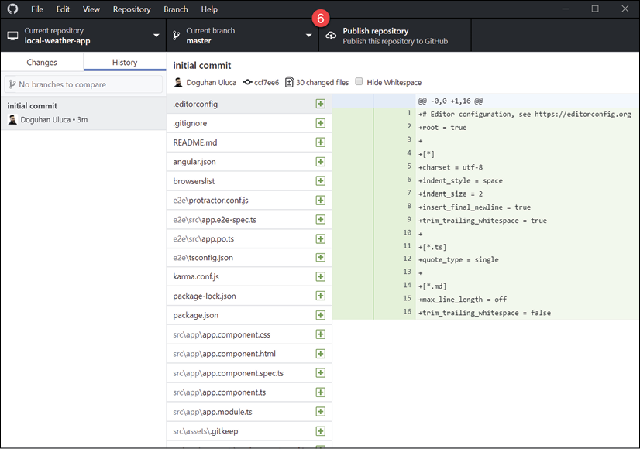
Task: Select the e2e\tsconfig.json file
Action: click(x=249, y=258)
